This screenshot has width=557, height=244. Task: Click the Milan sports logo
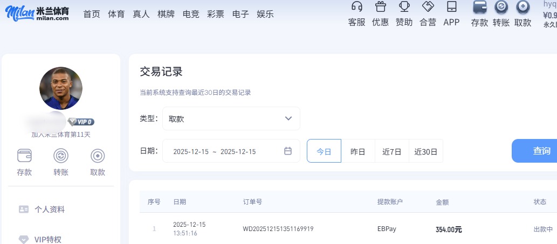pos(37,13)
